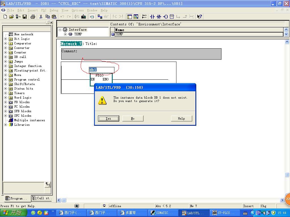Expand the Timers folder
Image resolution: width=290 pixels, height=217 pixels.
[6, 93]
